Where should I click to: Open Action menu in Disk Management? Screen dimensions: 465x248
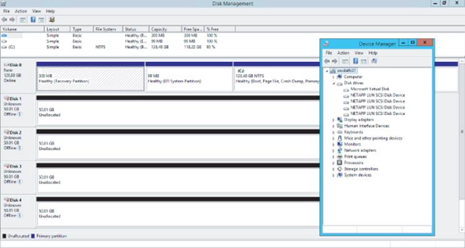pyautogui.click(x=21, y=11)
